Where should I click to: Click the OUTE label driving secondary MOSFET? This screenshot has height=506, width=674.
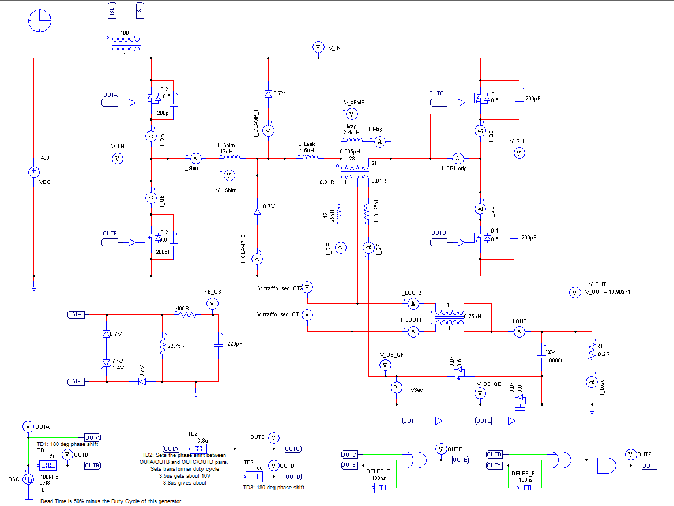(484, 421)
